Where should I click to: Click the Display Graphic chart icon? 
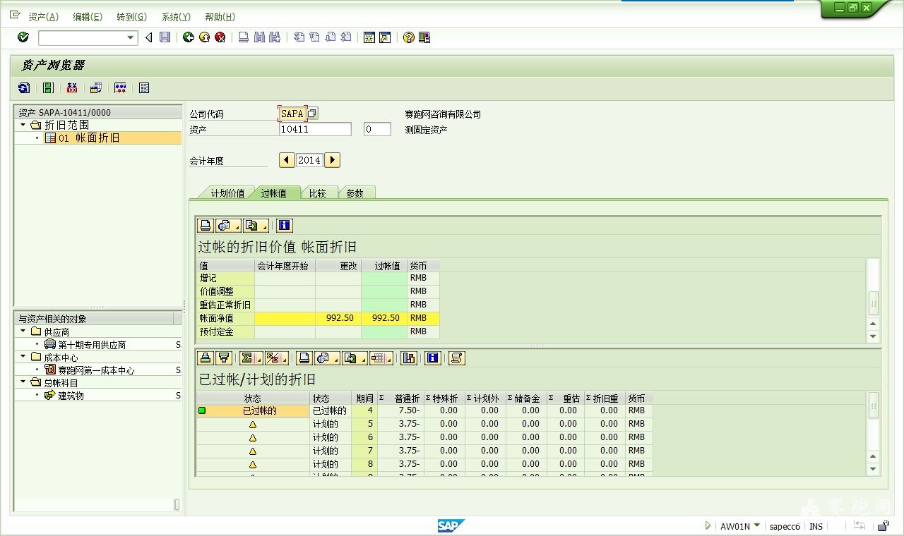(x=408, y=358)
